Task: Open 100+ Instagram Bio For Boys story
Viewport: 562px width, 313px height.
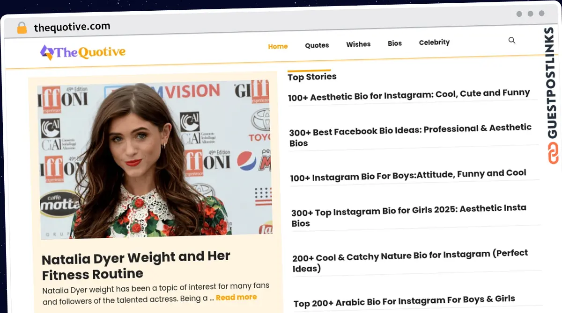Action: pos(408,176)
